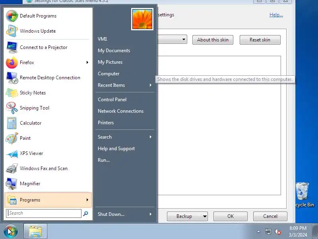This screenshot has height=239, width=318.
Task: Expand the Firefox submenu arrow
Action: coord(87,63)
